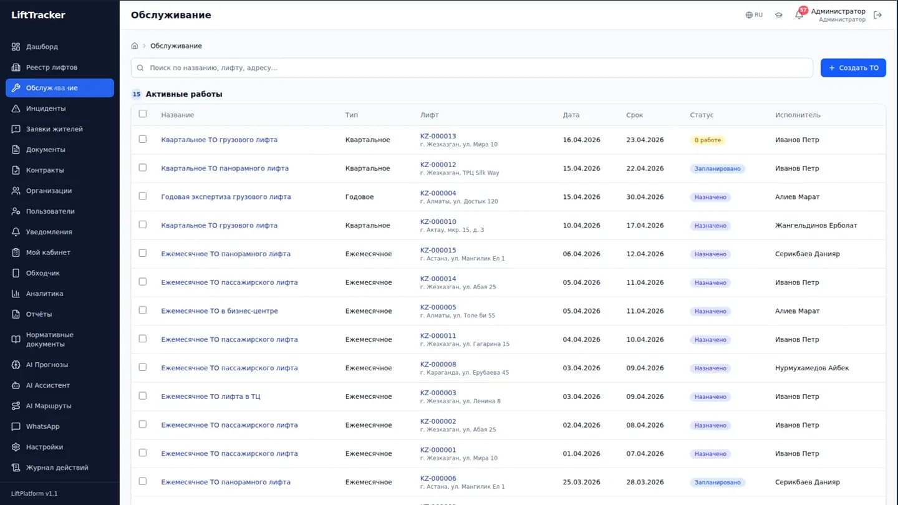898x505 pixels.
Task: Click executor name Жангельдинов Ерболат
Action: (x=816, y=226)
